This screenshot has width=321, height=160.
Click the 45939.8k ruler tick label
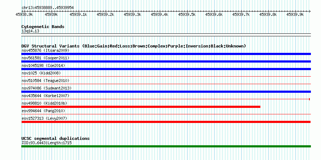(268, 14)
